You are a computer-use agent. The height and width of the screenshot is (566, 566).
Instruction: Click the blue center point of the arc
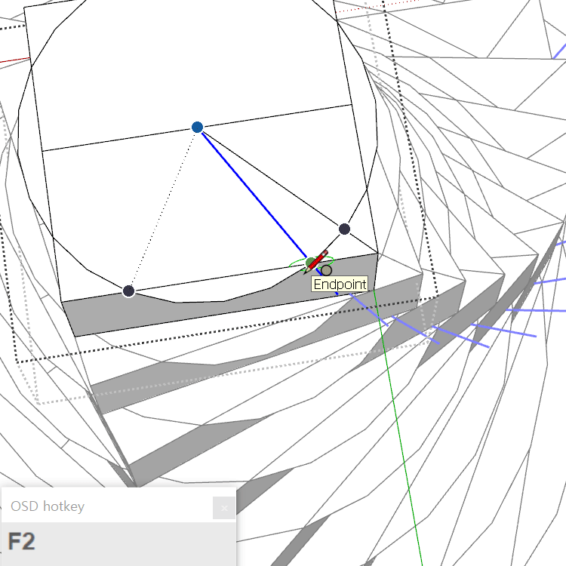coord(197,127)
